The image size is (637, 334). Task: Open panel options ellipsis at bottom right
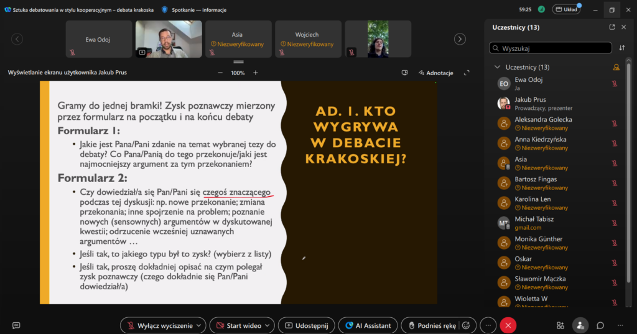pyautogui.click(x=620, y=325)
